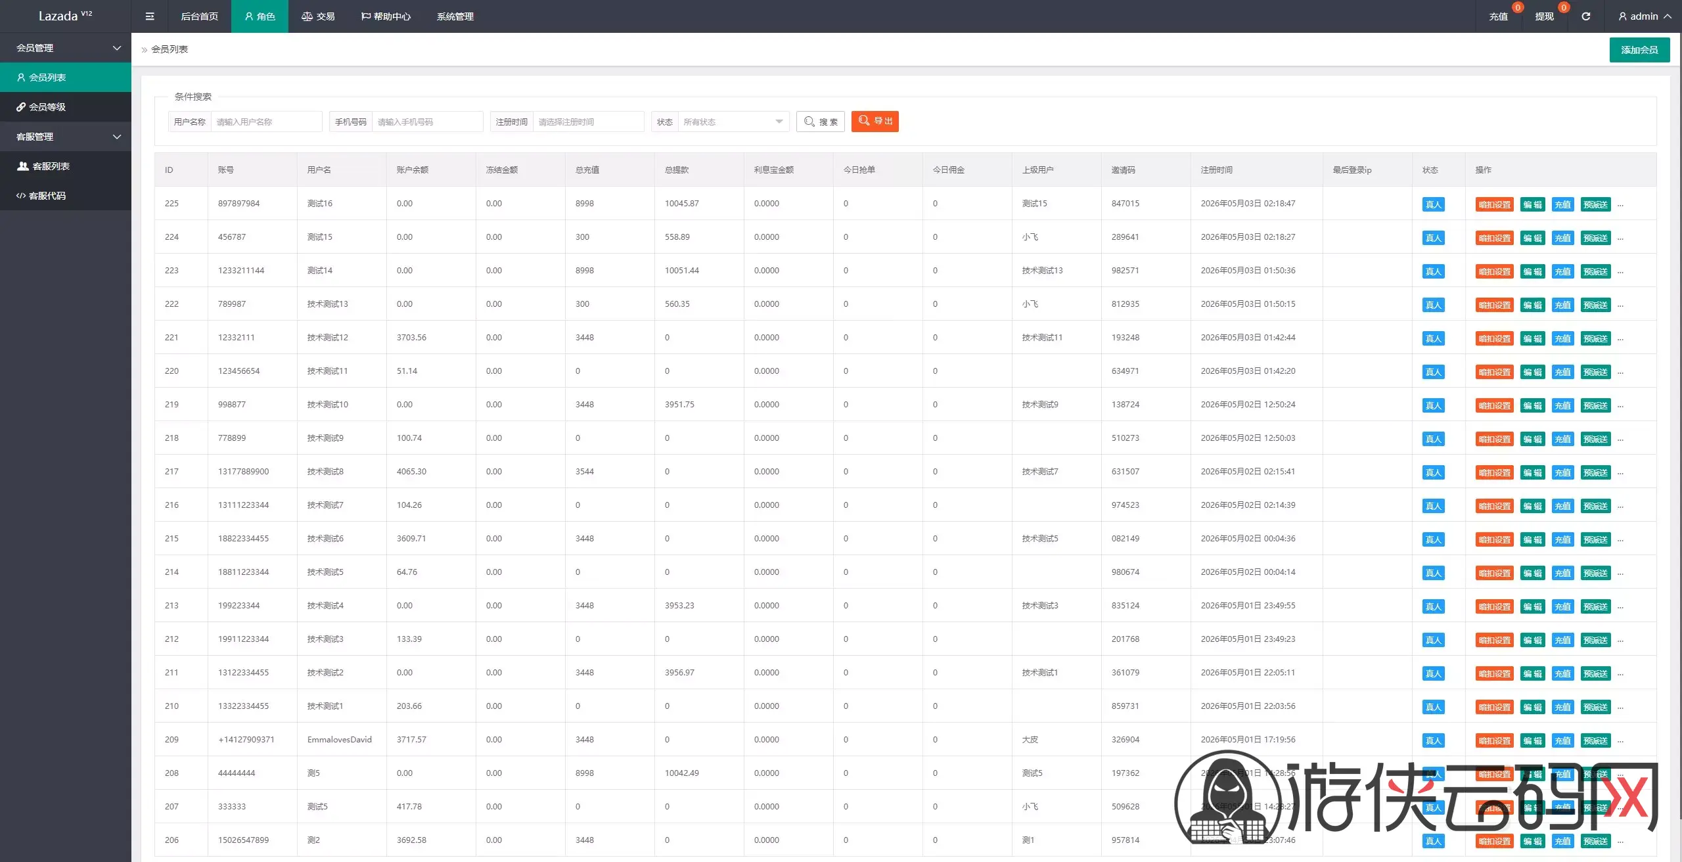Screen dimensions: 1682x862
Task: Toggle the 真人 status for user 技术测试12
Action: tap(1433, 338)
